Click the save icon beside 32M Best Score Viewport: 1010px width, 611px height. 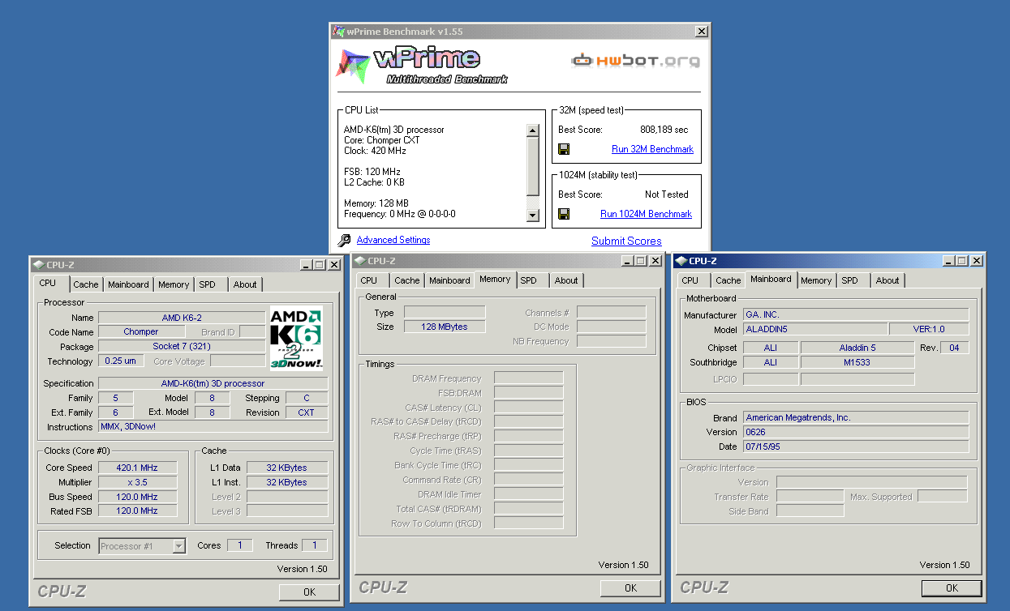(x=564, y=149)
